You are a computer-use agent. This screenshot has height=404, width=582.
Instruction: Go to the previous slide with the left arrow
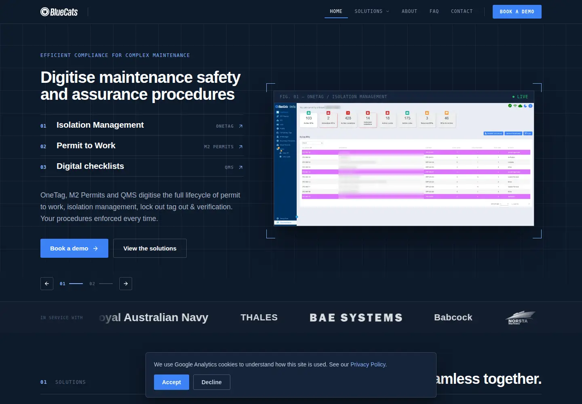coord(47,284)
